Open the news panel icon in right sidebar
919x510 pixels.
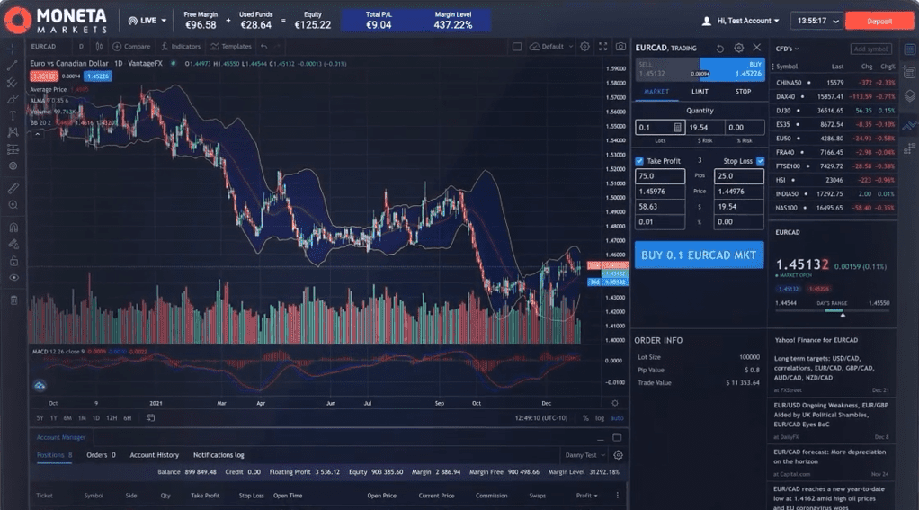(x=910, y=73)
